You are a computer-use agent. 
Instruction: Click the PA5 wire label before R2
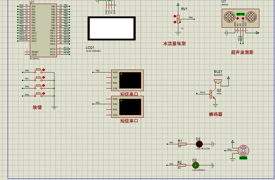(x=171, y=164)
